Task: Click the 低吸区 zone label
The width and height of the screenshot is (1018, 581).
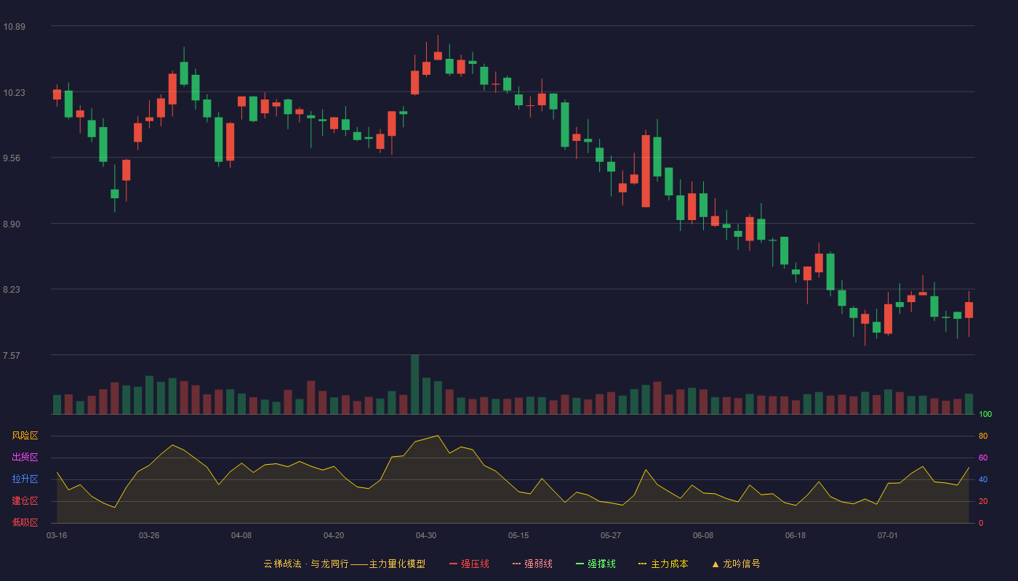Action: pos(25,522)
